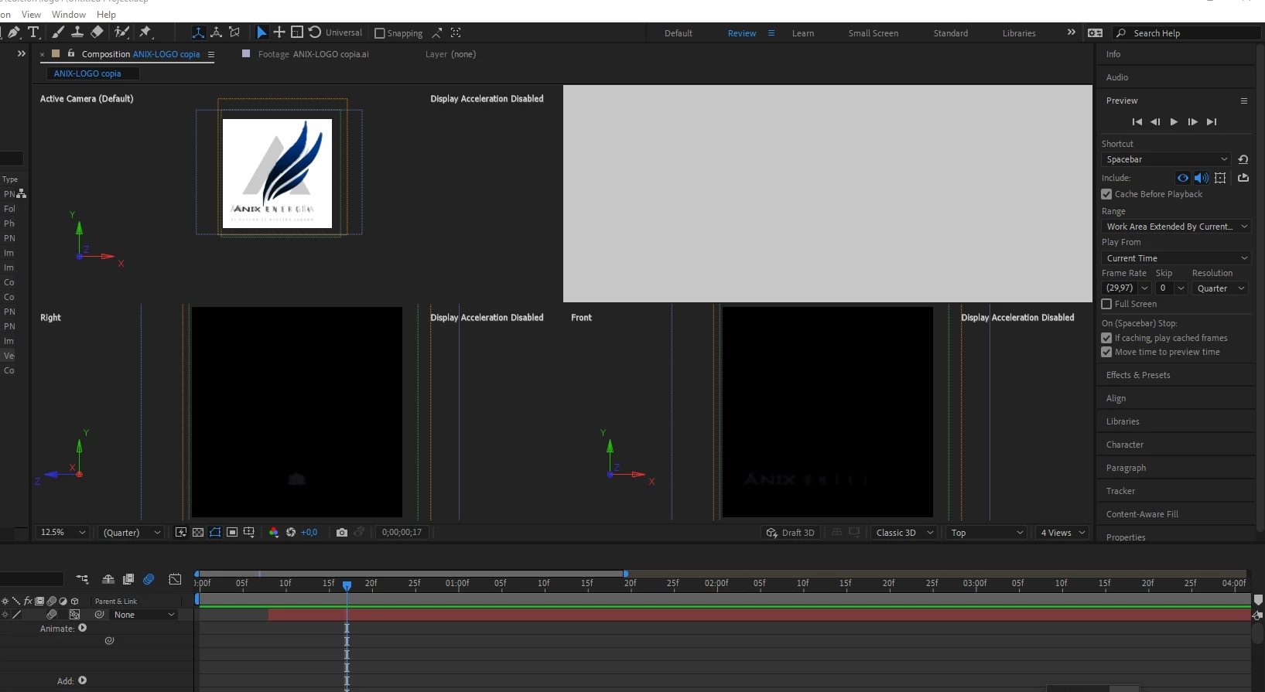Open the View menu

(31, 15)
